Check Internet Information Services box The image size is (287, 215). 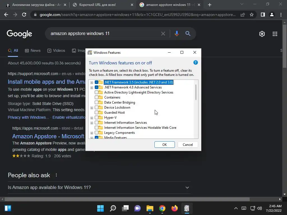point(96,123)
